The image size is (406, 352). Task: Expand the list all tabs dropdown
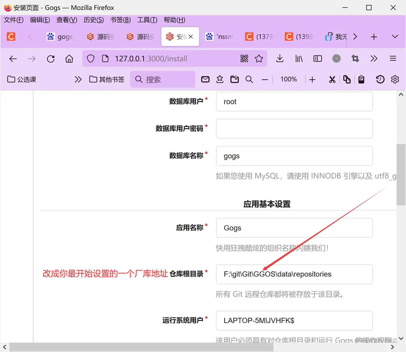[x=395, y=36]
